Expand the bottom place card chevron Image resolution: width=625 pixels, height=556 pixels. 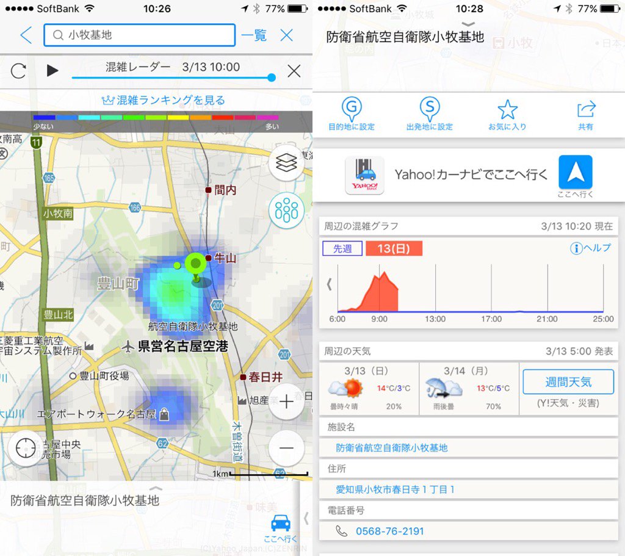tap(156, 488)
